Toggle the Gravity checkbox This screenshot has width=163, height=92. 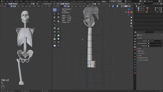click(139, 51)
